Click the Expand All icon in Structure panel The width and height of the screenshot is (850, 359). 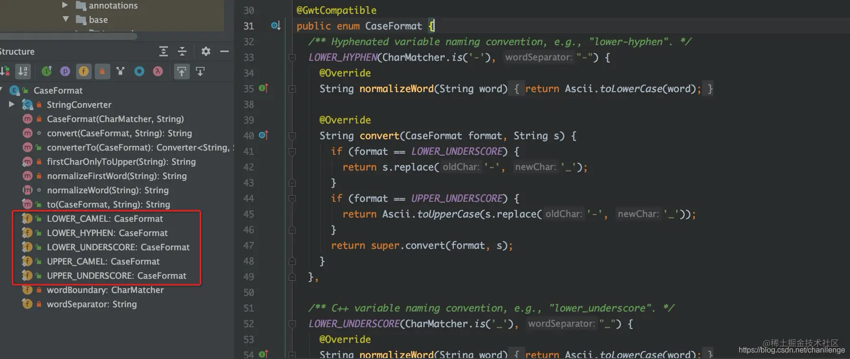click(x=163, y=51)
